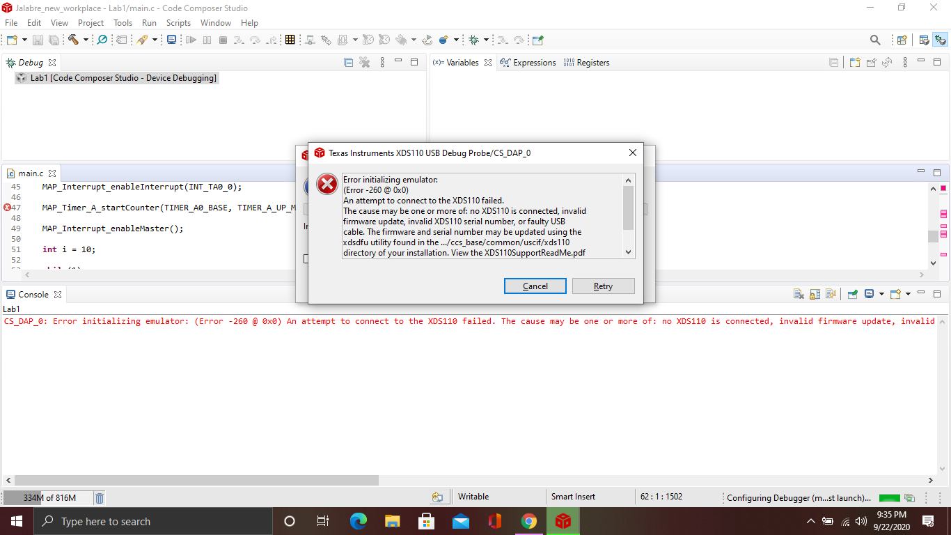
Task: Click the Windows Start button
Action: click(x=16, y=521)
